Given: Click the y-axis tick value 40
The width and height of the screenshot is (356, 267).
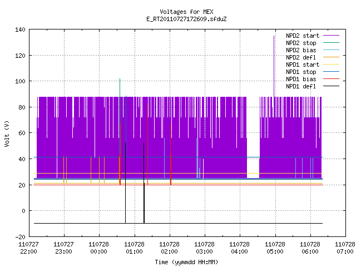Looking at the screenshot, I should 22,159.
